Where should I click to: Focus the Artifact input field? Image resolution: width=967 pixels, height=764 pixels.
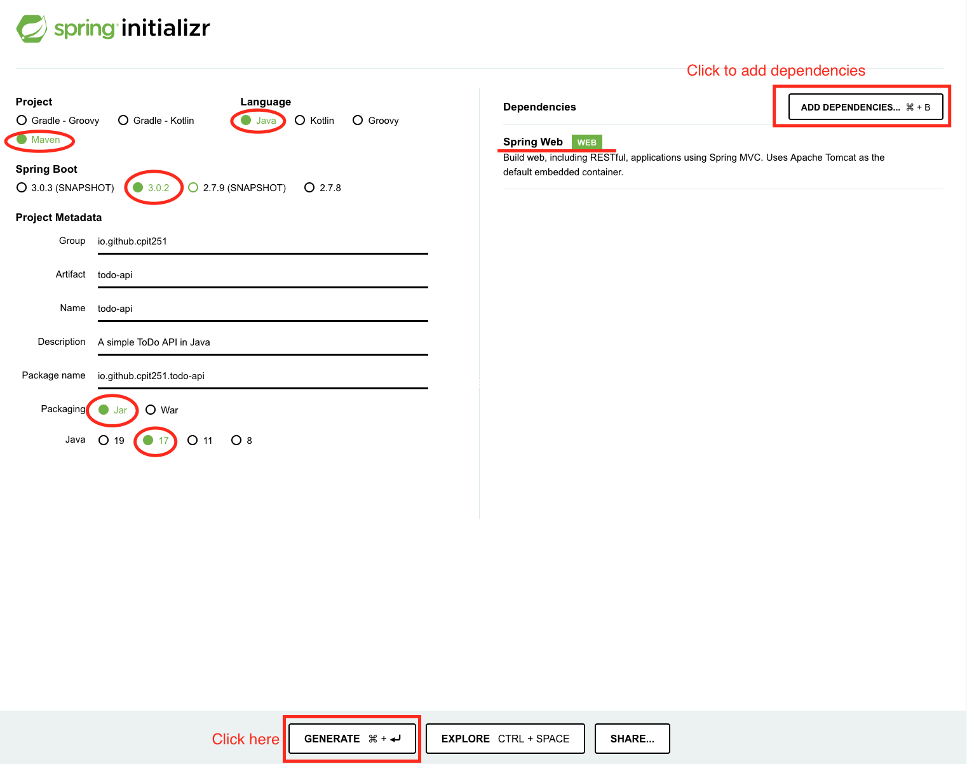pyautogui.click(x=263, y=275)
